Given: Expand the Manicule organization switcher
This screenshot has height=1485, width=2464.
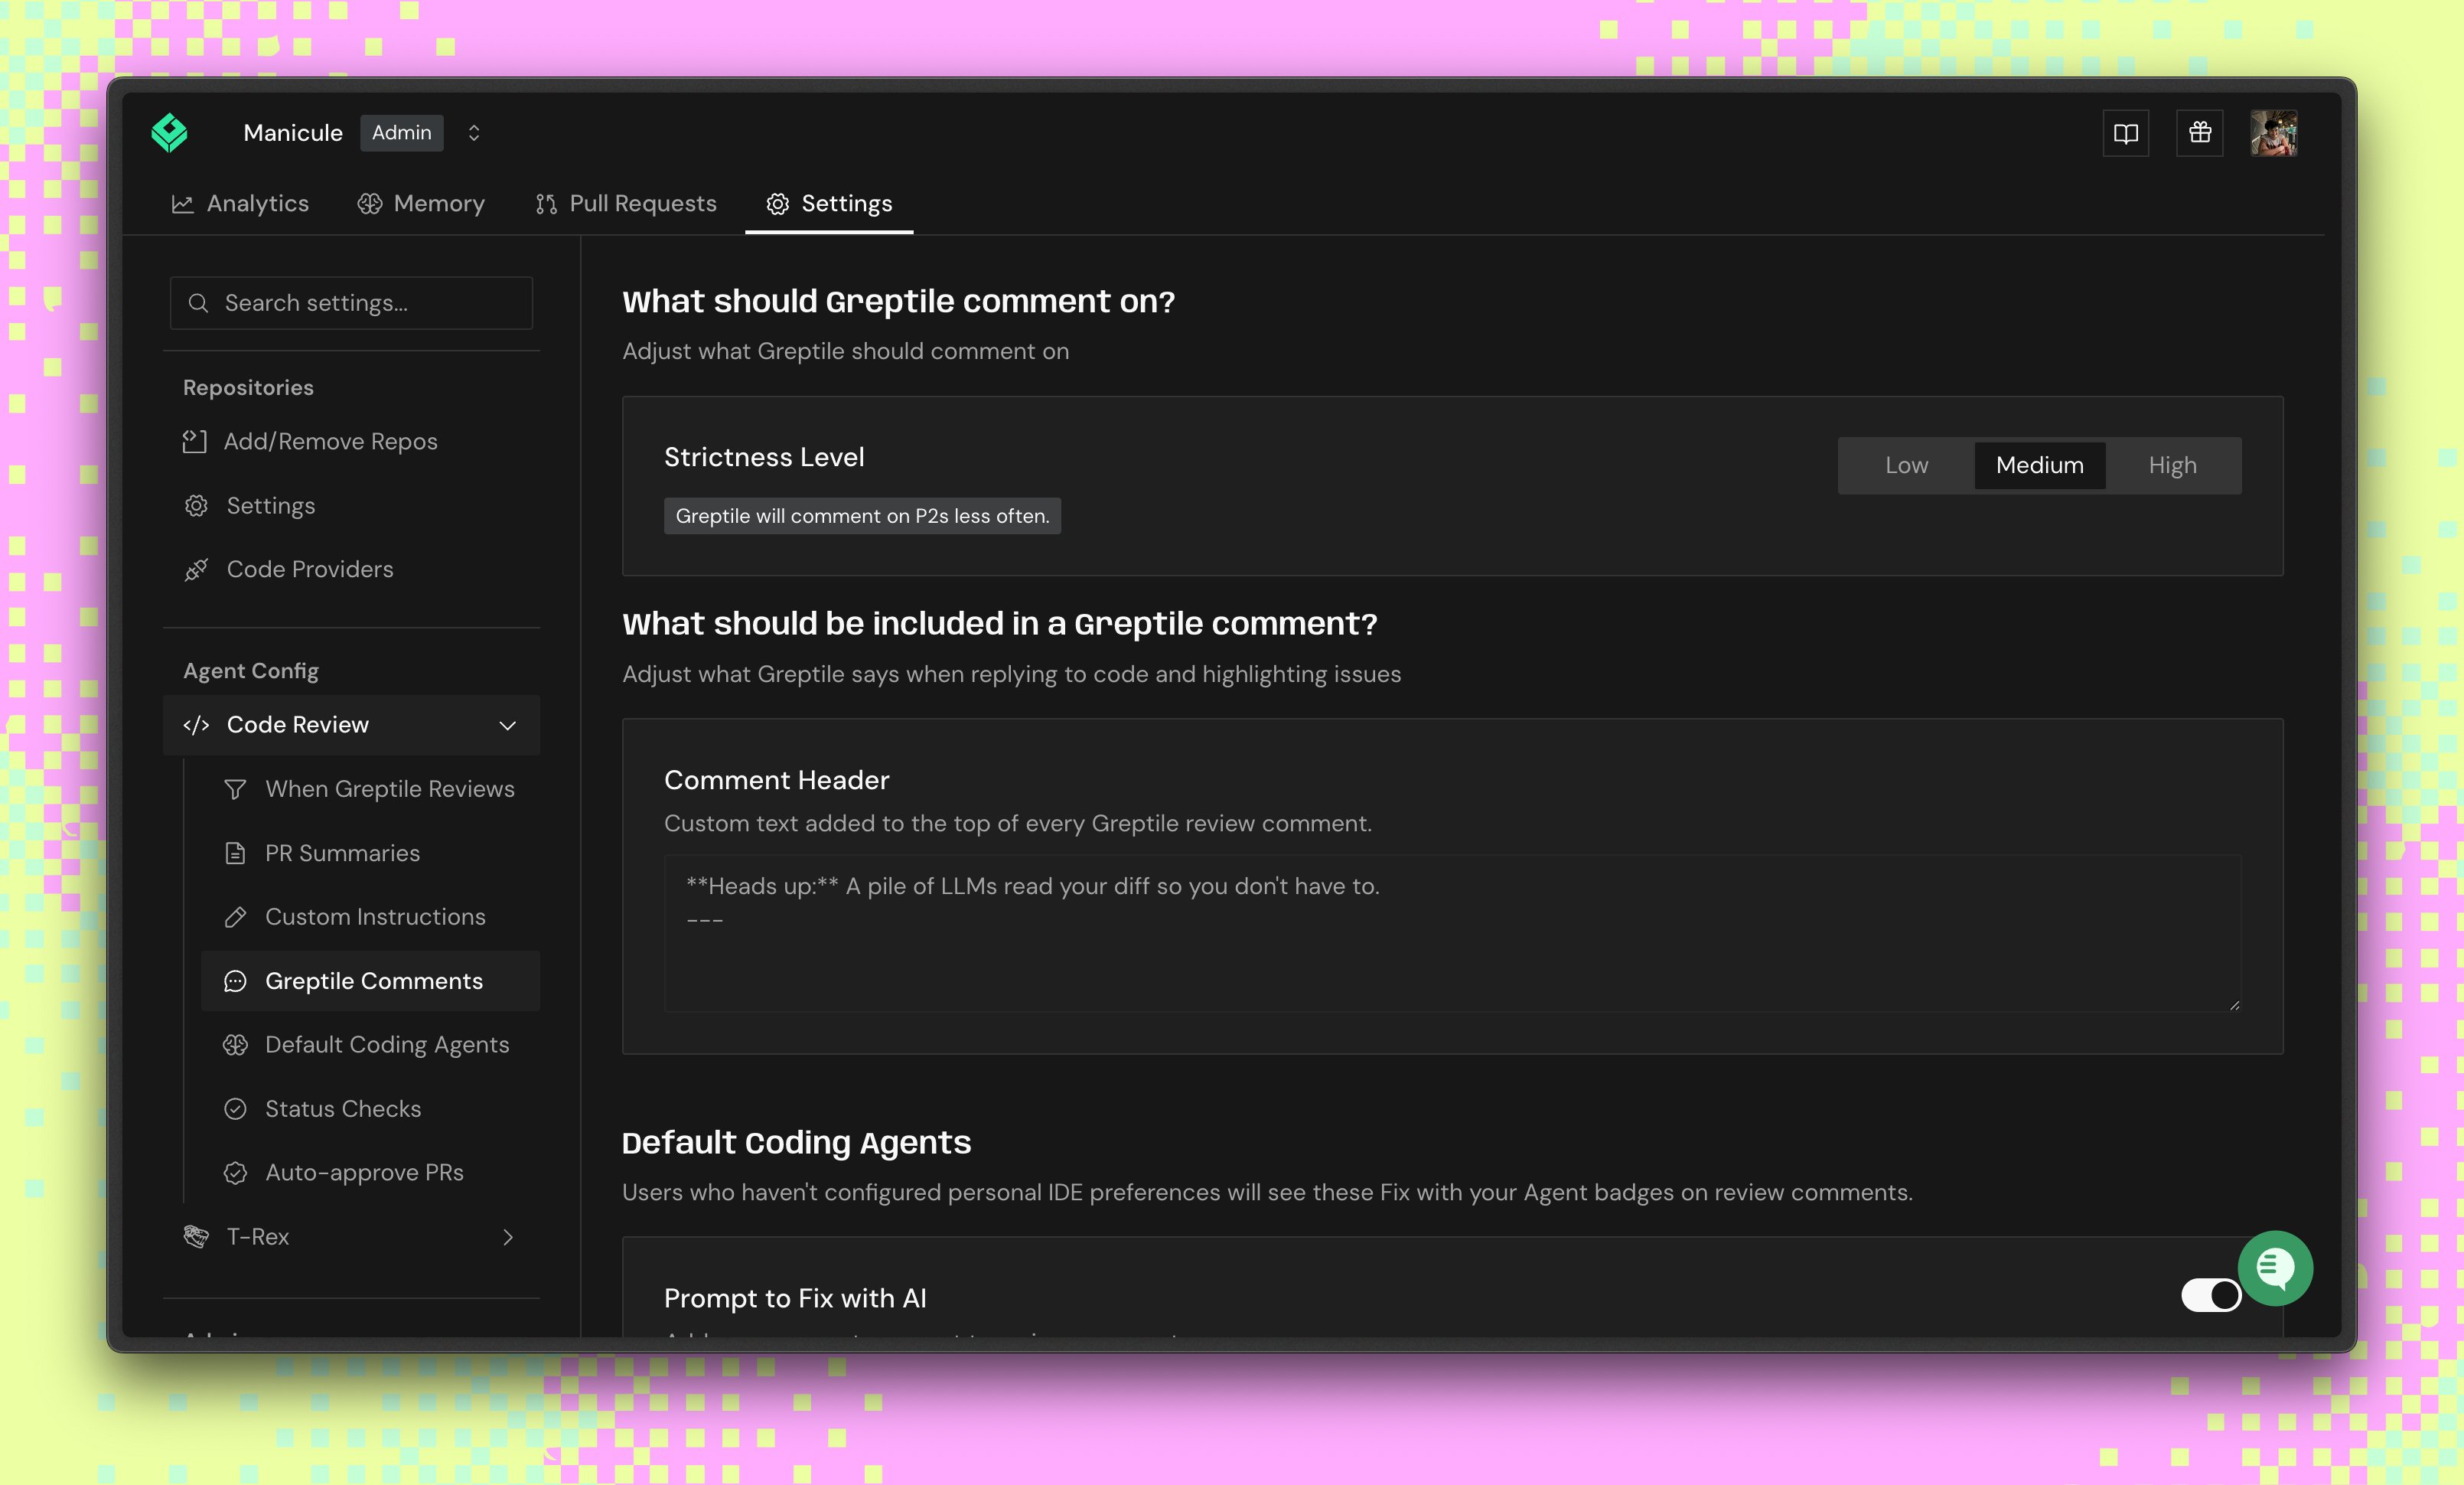Looking at the screenshot, I should pyautogui.click(x=474, y=133).
